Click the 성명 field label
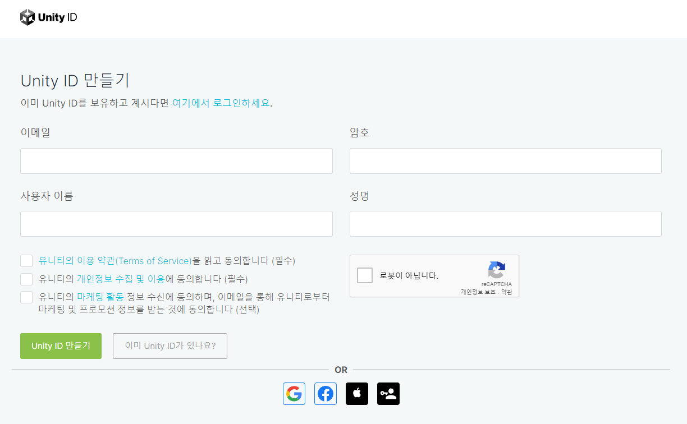Viewport: 687px width, 424px height. tap(360, 196)
